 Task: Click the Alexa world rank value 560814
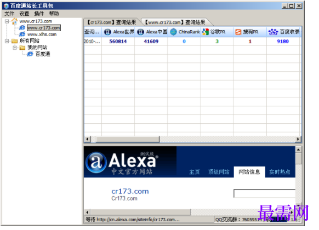[x=118, y=42]
